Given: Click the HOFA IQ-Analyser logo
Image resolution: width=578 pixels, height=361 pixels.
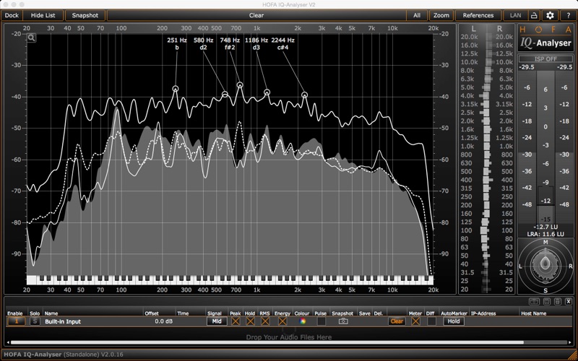Looking at the screenshot, I should 545,38.
